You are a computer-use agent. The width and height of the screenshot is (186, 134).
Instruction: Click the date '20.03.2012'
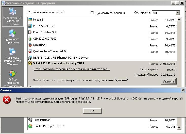(168, 75)
